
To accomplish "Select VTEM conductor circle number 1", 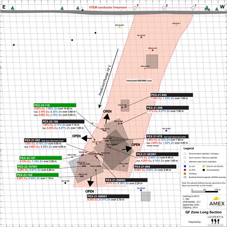I will point(193,8).
